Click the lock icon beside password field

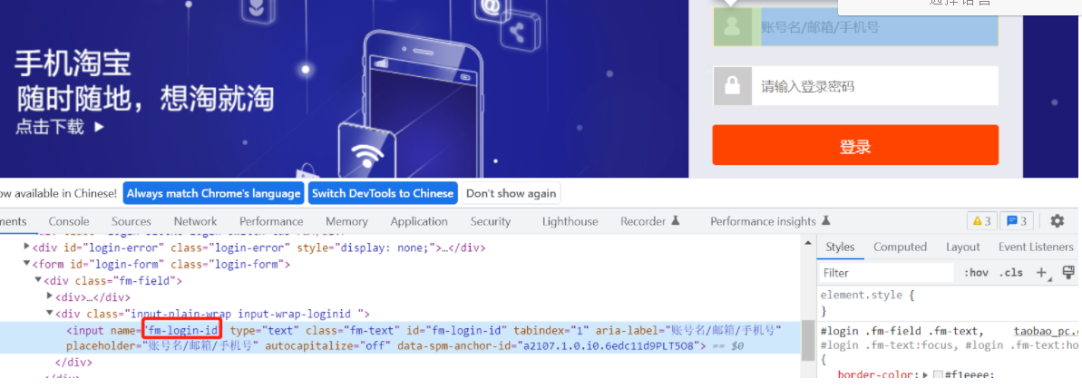click(x=732, y=86)
